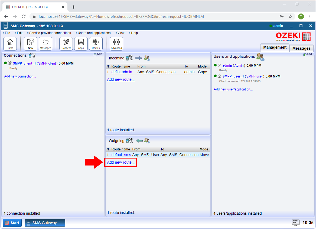
Task: Click the Move mode cell in Outgoing
Action: tap(204, 155)
